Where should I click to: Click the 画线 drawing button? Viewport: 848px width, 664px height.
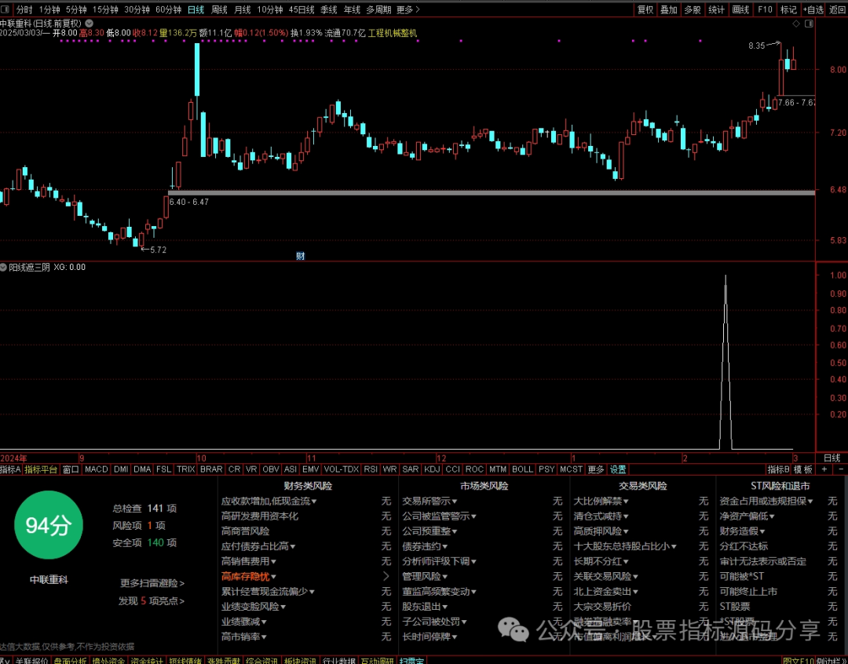[740, 9]
